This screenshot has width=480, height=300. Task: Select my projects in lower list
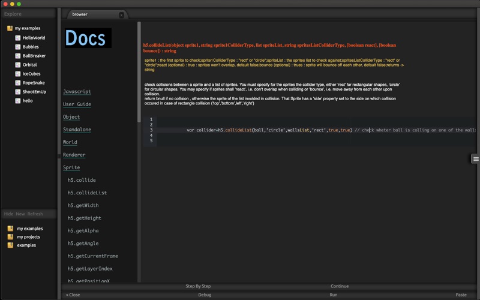coord(28,237)
